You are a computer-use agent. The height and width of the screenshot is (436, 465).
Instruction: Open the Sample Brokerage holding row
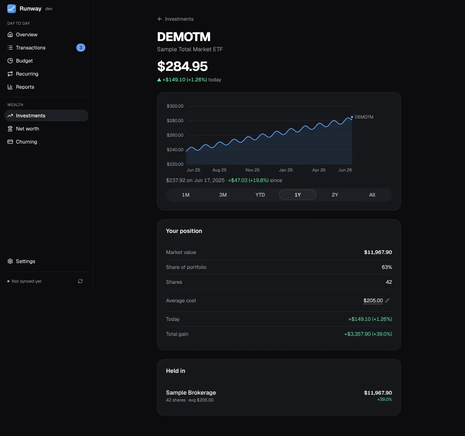tap(279, 396)
